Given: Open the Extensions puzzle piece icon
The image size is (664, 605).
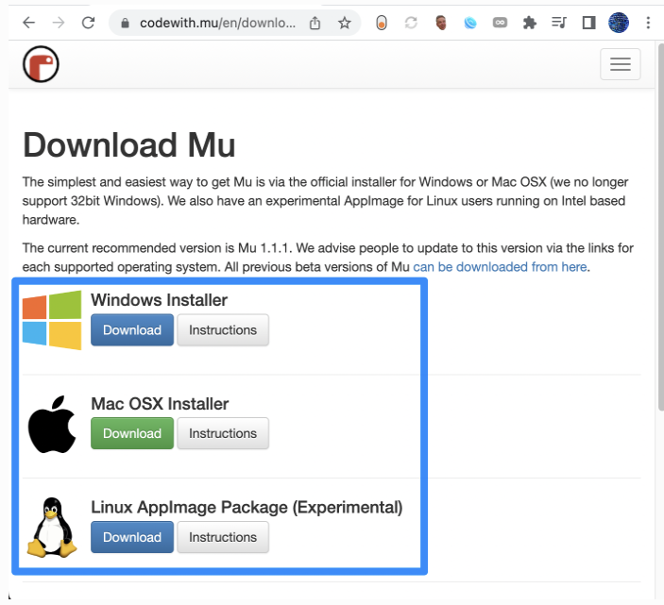Looking at the screenshot, I should 529,23.
